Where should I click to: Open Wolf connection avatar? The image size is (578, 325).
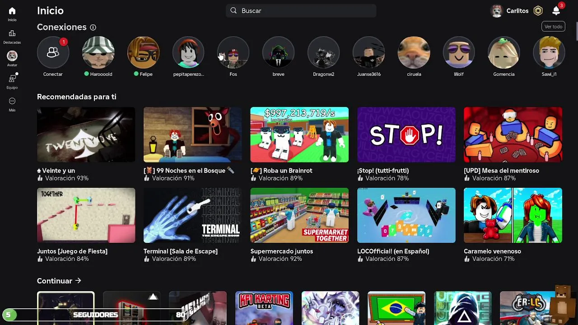coord(459,52)
